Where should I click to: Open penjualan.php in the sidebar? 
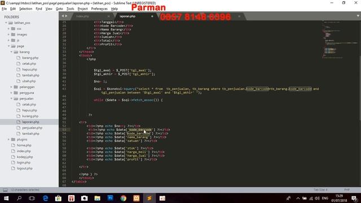pyautogui.click(x=32, y=128)
